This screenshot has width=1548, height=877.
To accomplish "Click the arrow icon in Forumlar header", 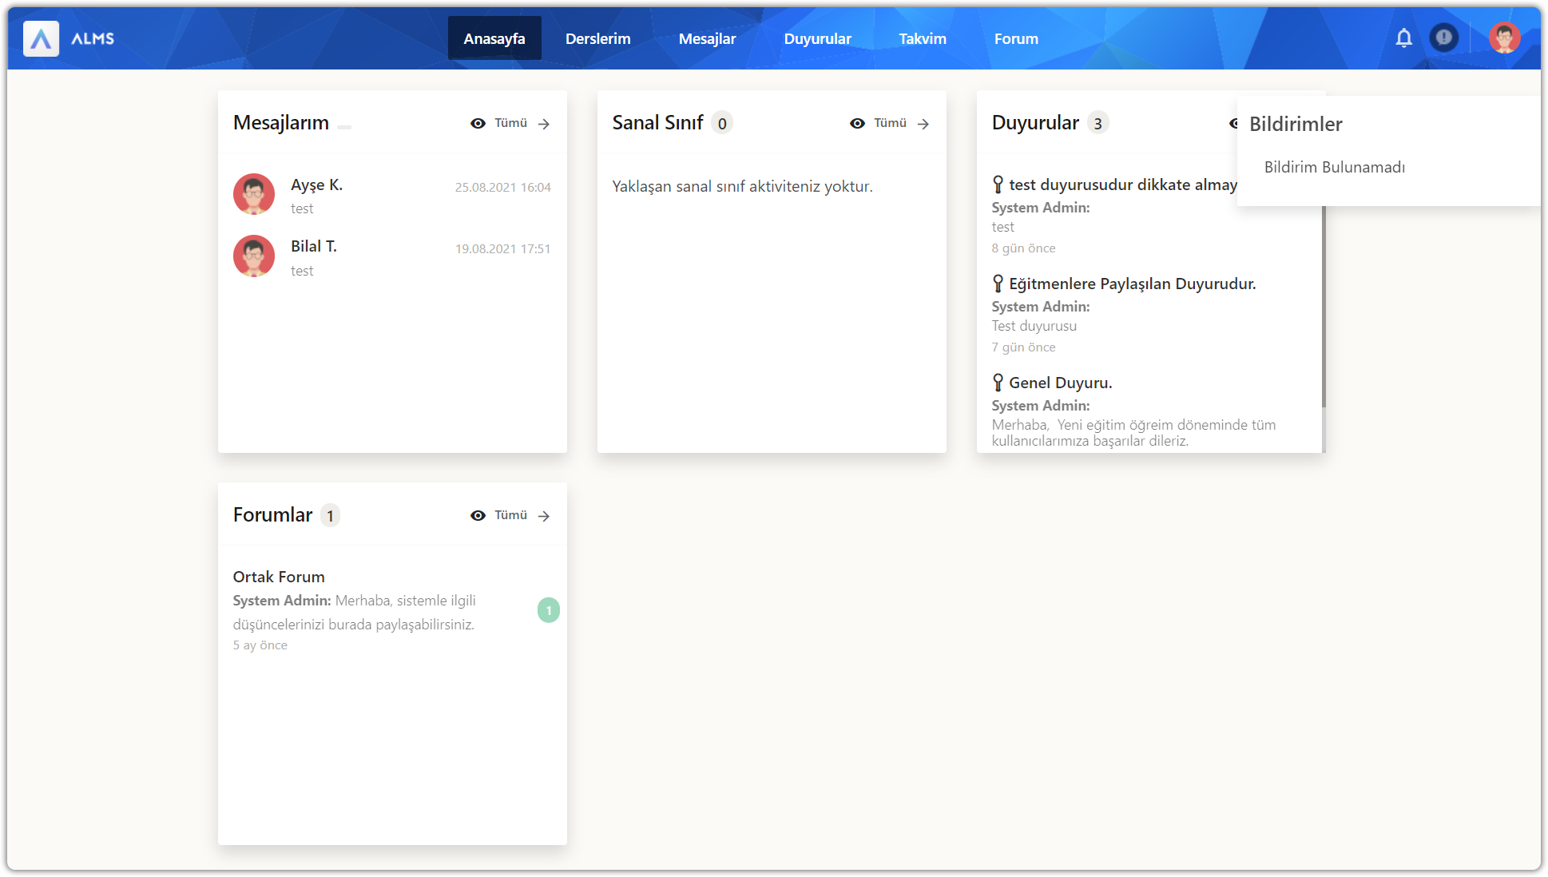I will pos(544,516).
